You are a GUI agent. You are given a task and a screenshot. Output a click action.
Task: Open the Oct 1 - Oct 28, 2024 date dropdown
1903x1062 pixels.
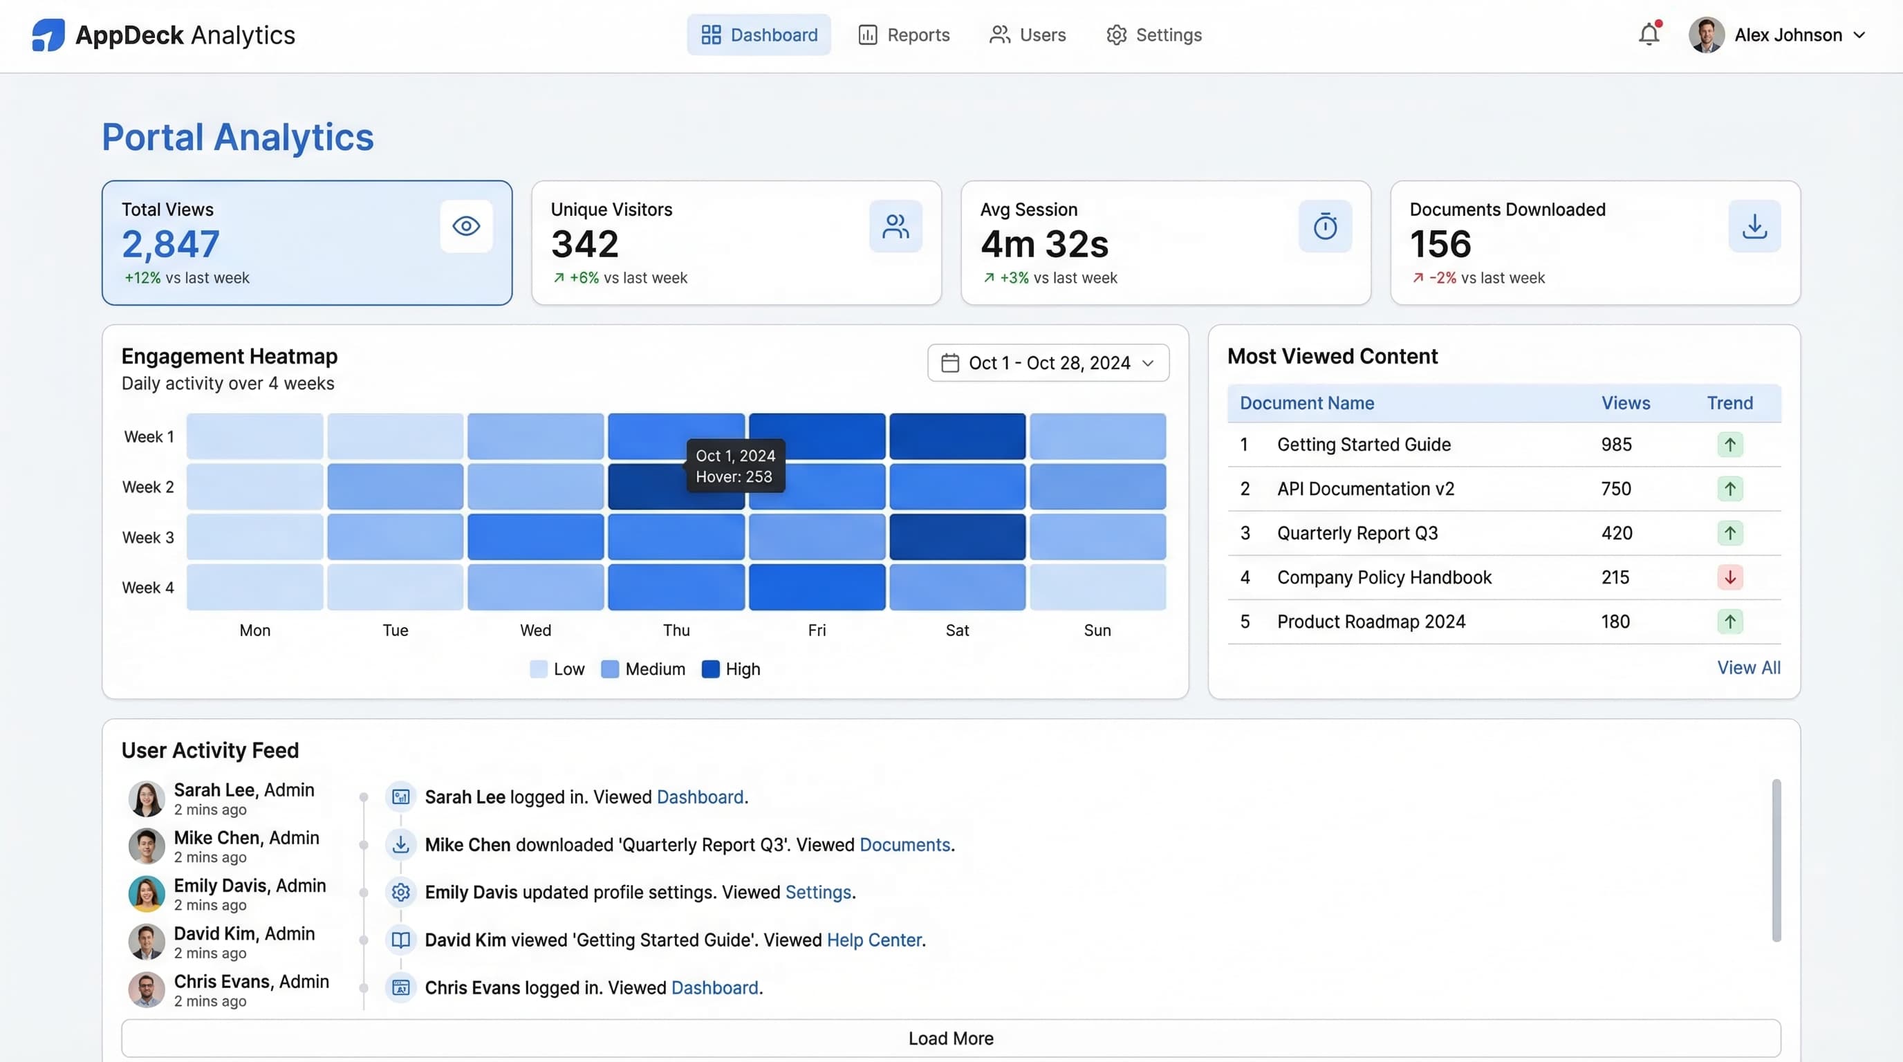pyautogui.click(x=1048, y=362)
